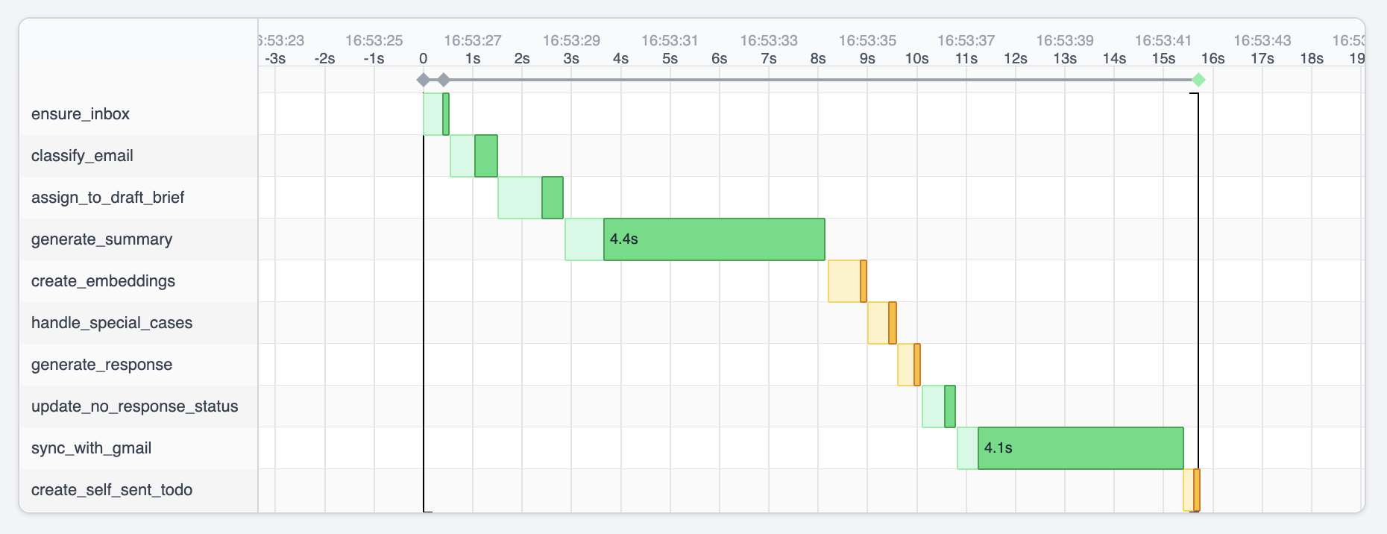
Task: Click the light green sync_with_gmail queued segment
Action: pos(968,448)
